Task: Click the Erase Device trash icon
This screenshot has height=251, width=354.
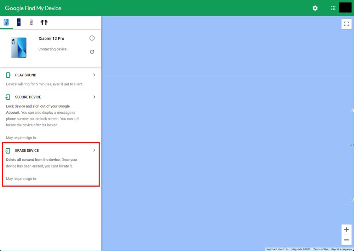Action: coord(8,150)
